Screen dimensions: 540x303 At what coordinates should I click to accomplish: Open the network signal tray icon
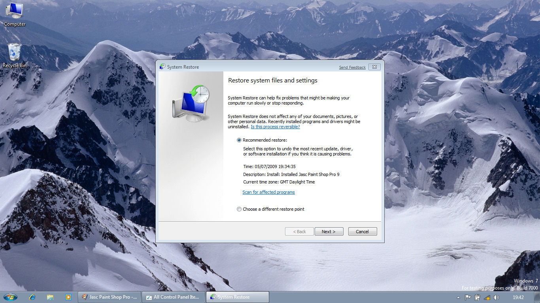click(487, 297)
